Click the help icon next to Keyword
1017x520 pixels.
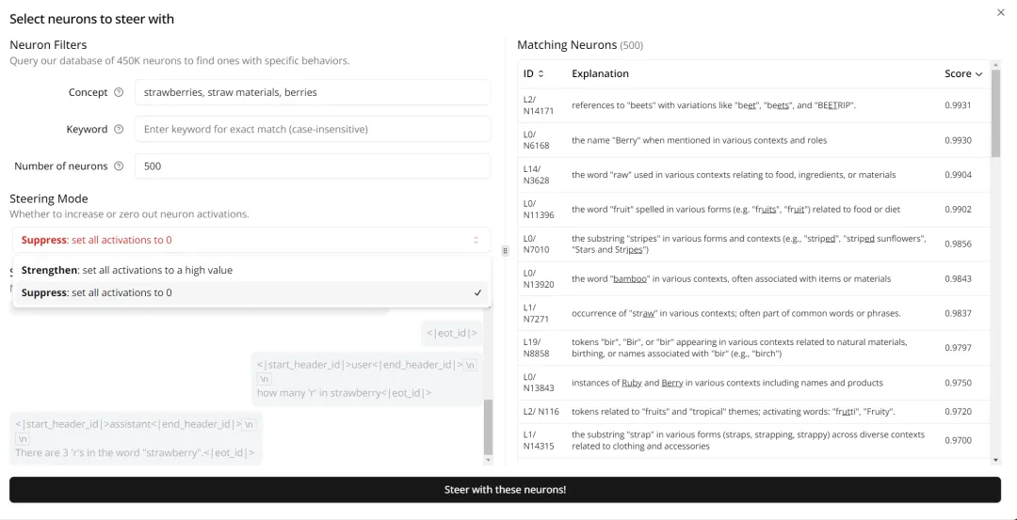coord(119,129)
